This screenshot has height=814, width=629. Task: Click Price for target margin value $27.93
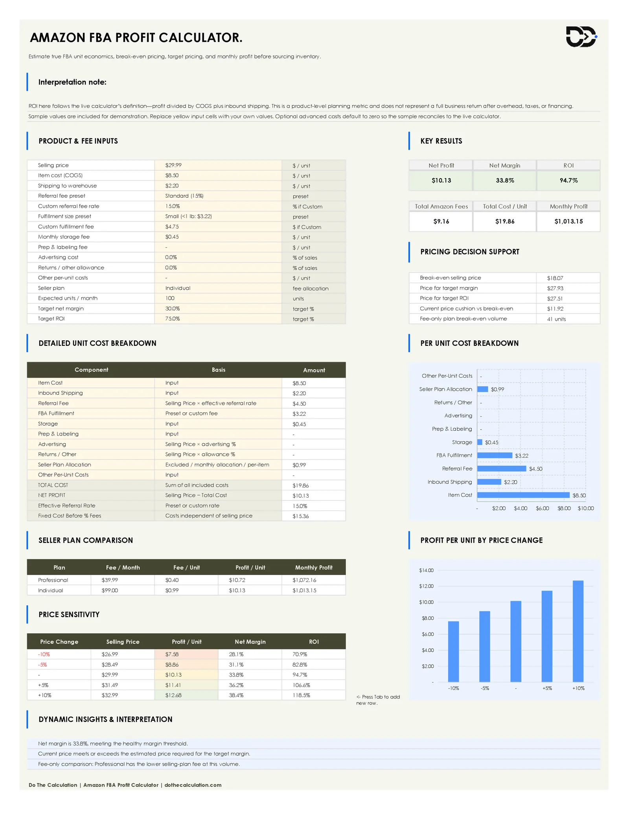[x=568, y=288]
